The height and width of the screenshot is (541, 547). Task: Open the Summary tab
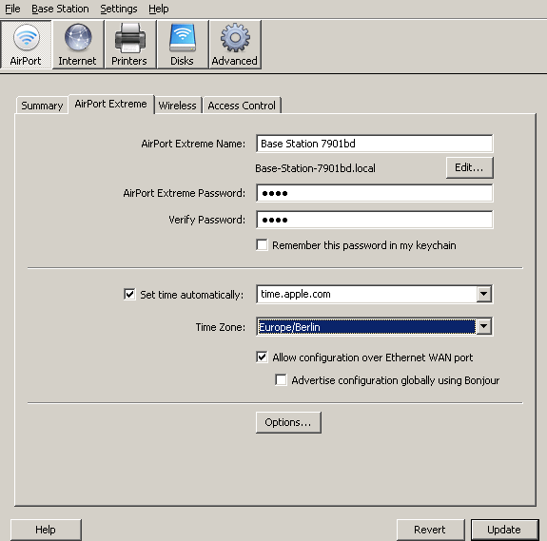(42, 106)
